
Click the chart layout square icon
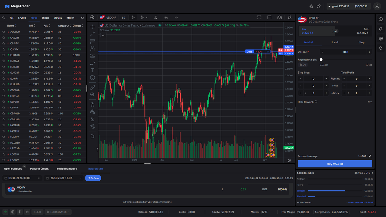coord(269,17)
